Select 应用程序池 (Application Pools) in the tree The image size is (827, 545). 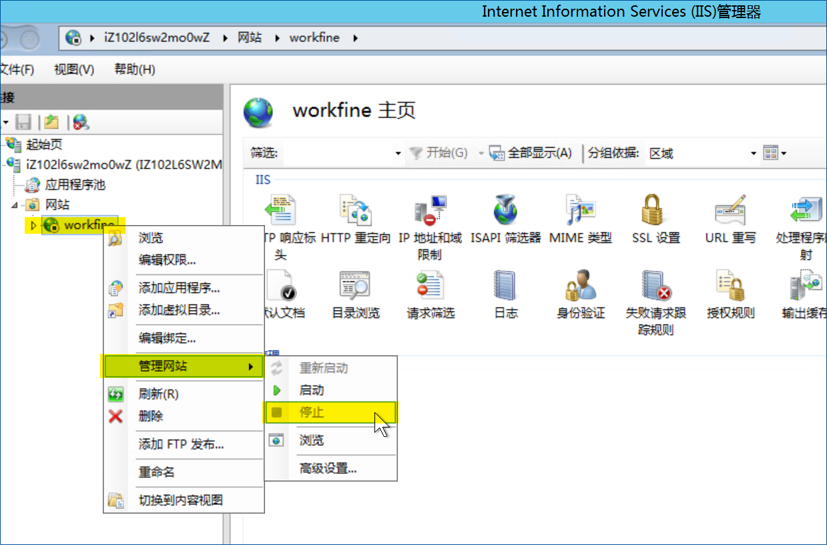point(75,184)
